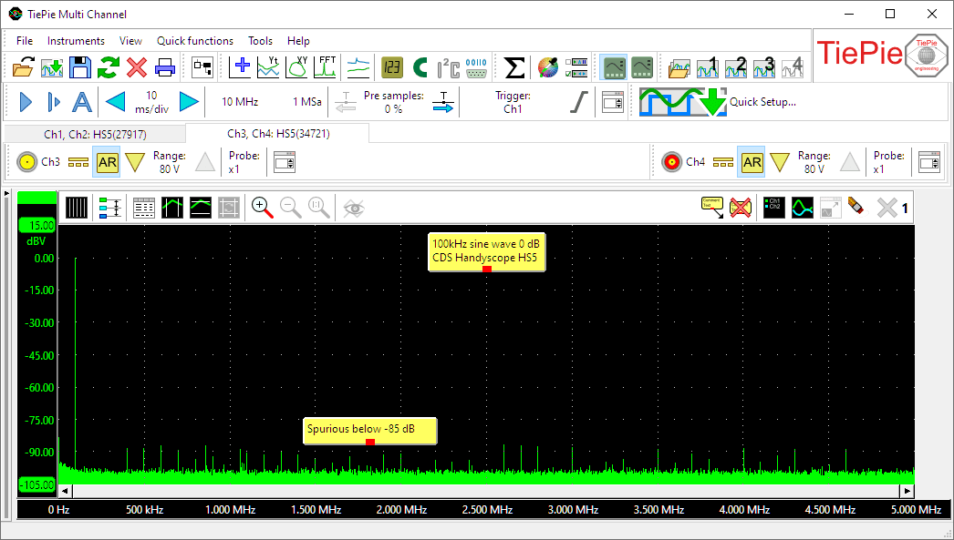Enable autoranging on Ch4
Viewport: 954px width, 540px height.
[x=750, y=161]
